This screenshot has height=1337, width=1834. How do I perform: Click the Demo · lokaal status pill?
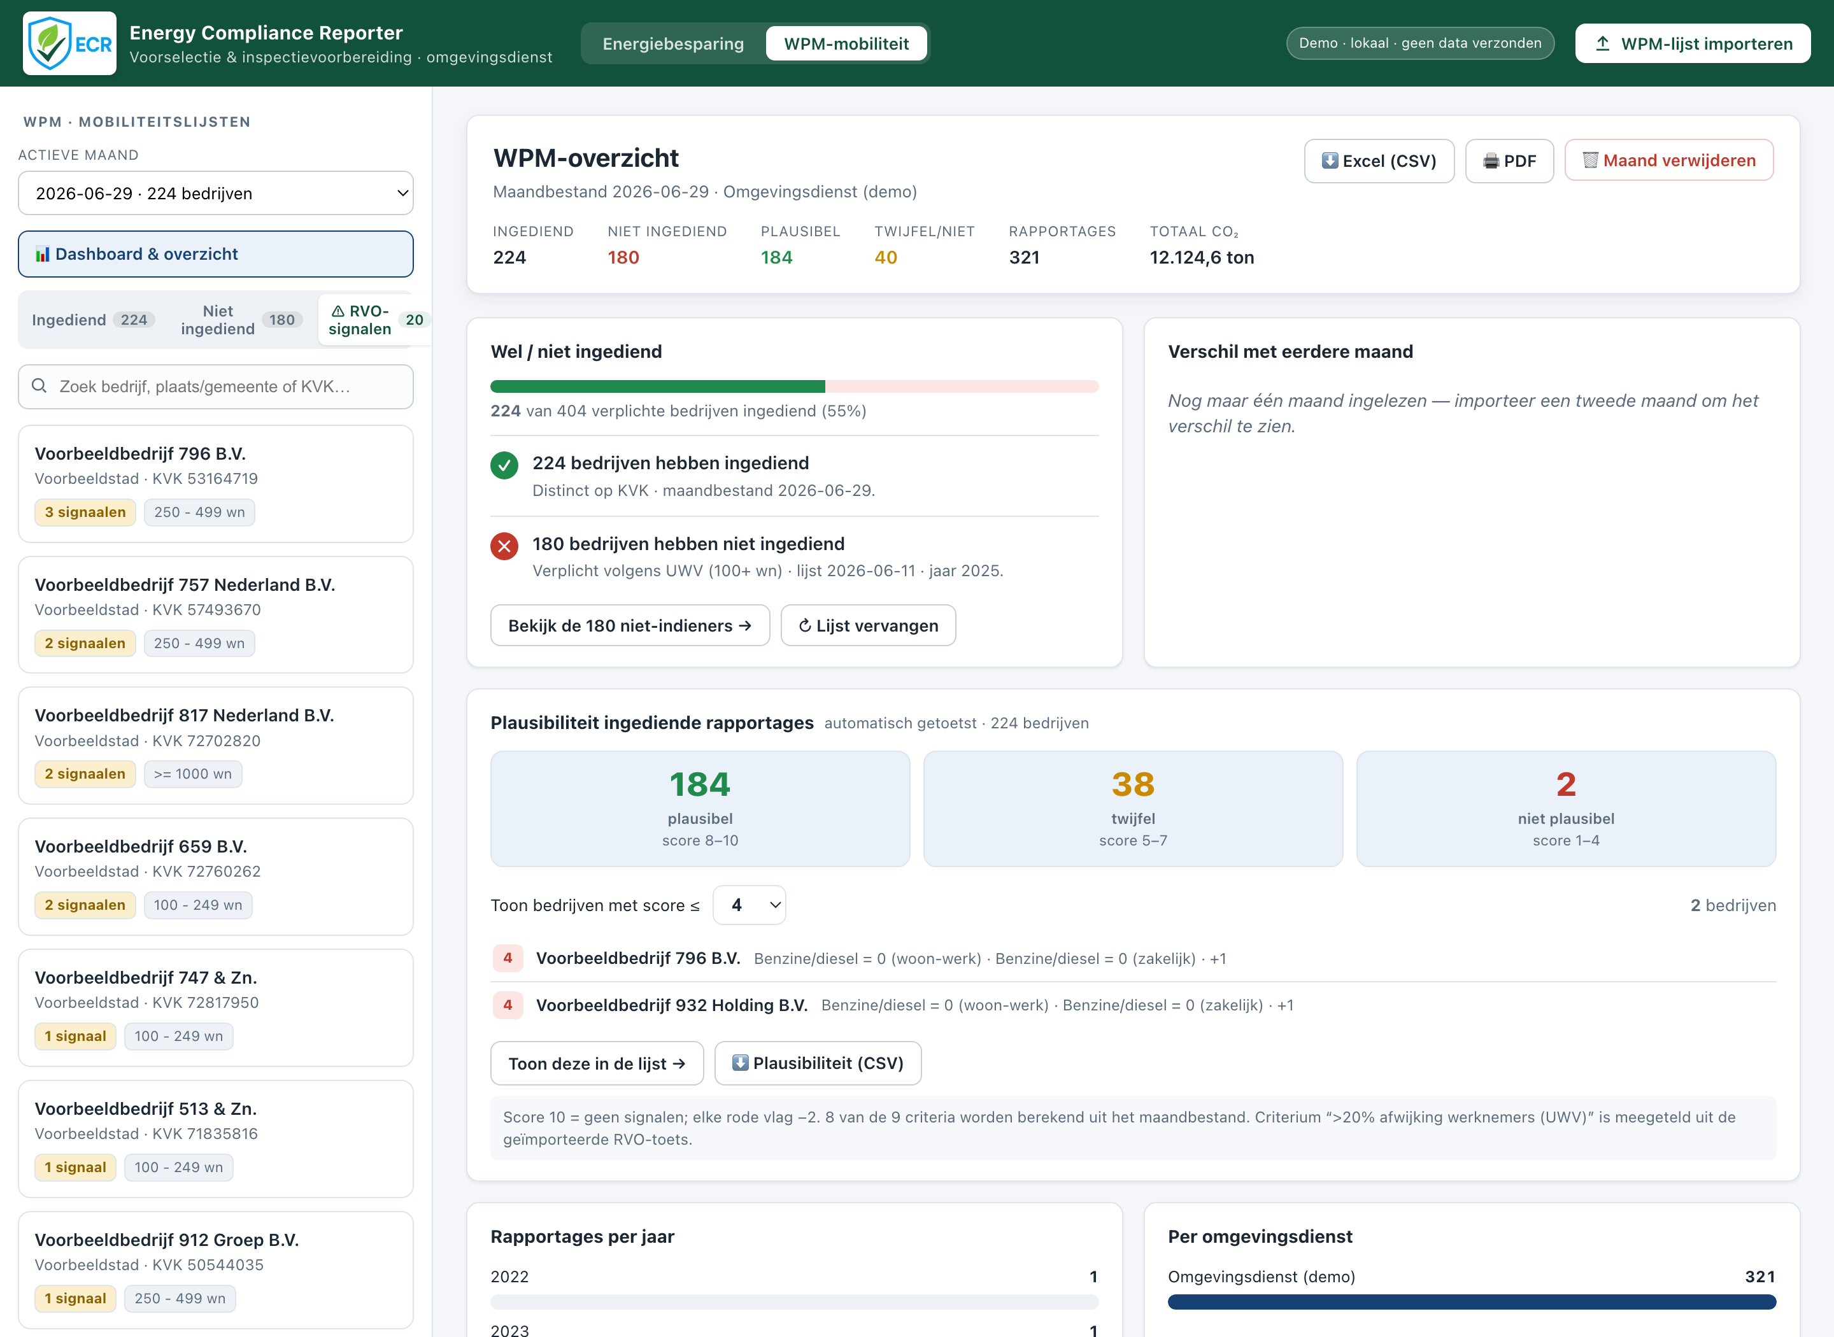click(x=1421, y=44)
